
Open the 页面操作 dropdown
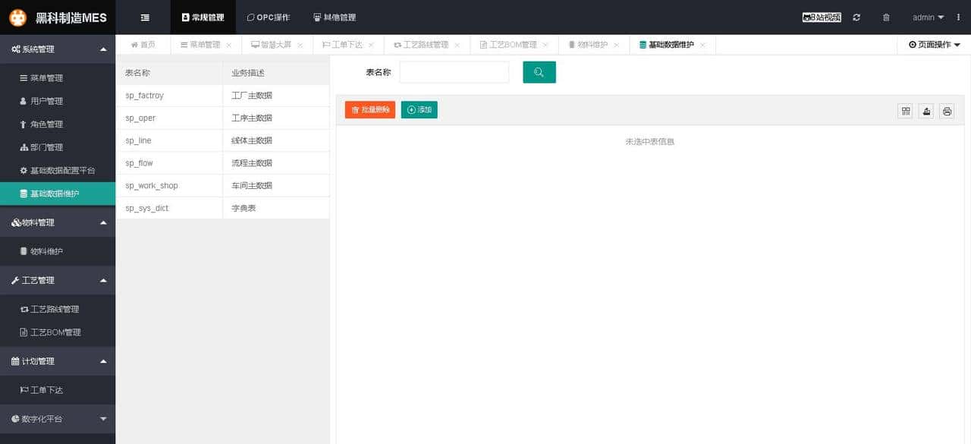[933, 44]
